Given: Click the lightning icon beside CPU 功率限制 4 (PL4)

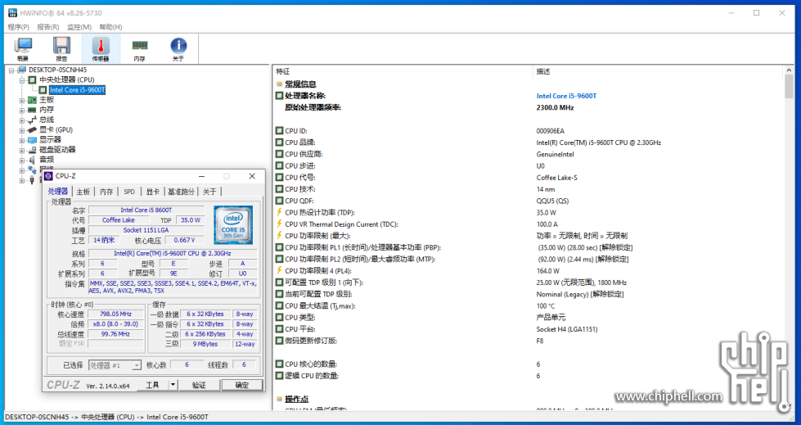Looking at the screenshot, I should pyautogui.click(x=280, y=270).
